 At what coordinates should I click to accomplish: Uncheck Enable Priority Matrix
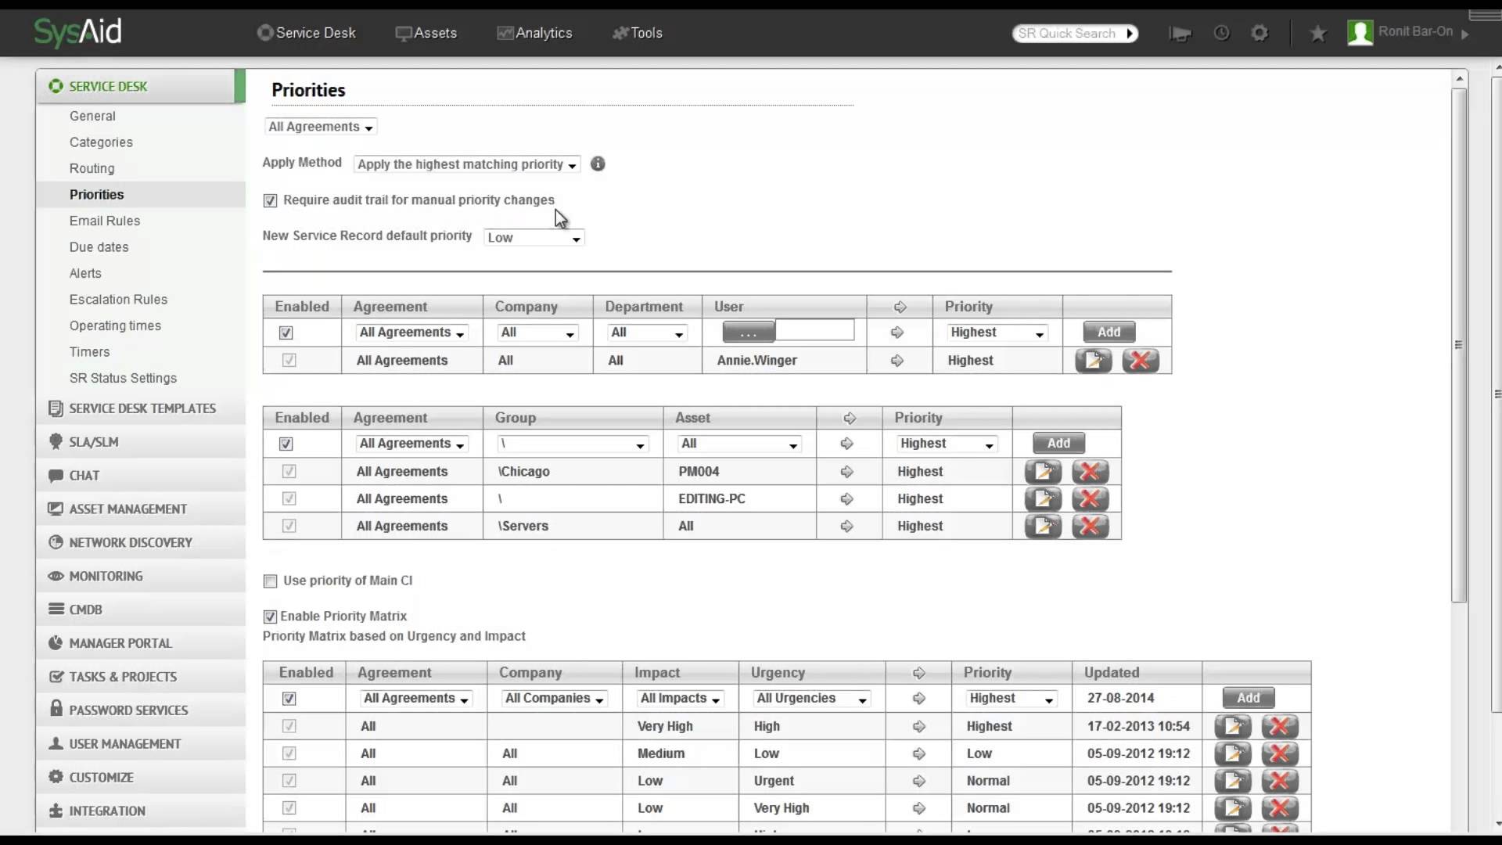[270, 617]
